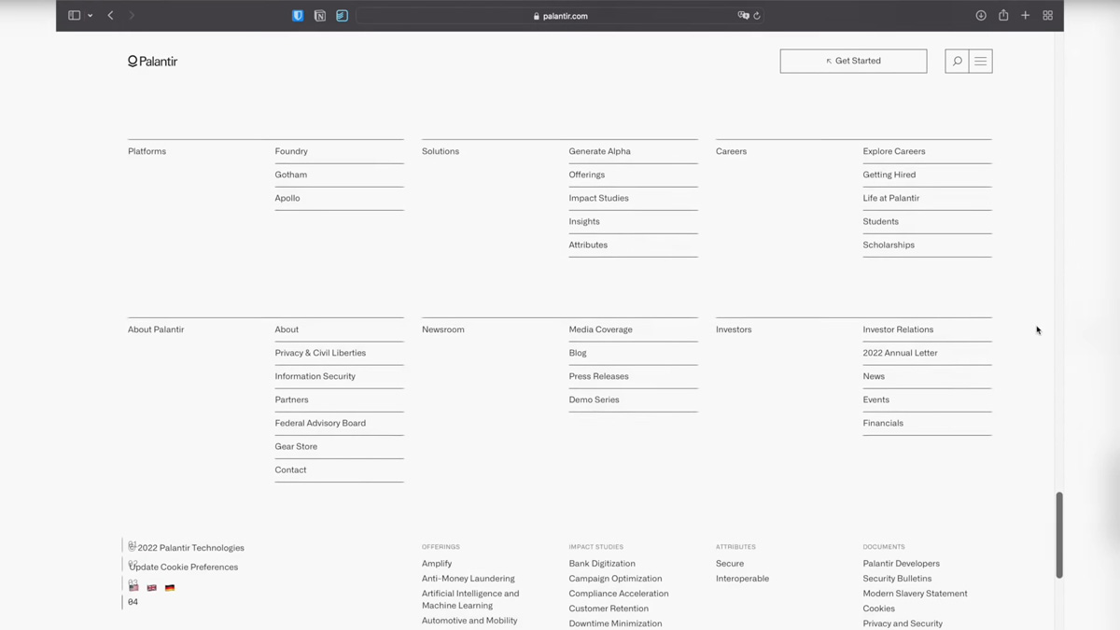Viewport: 1120px width, 630px height.
Task: Click the Get Started button
Action: click(853, 61)
